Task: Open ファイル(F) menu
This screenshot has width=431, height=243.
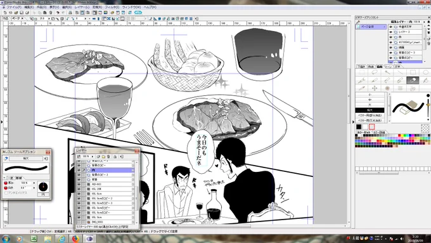Action: (x=13, y=7)
